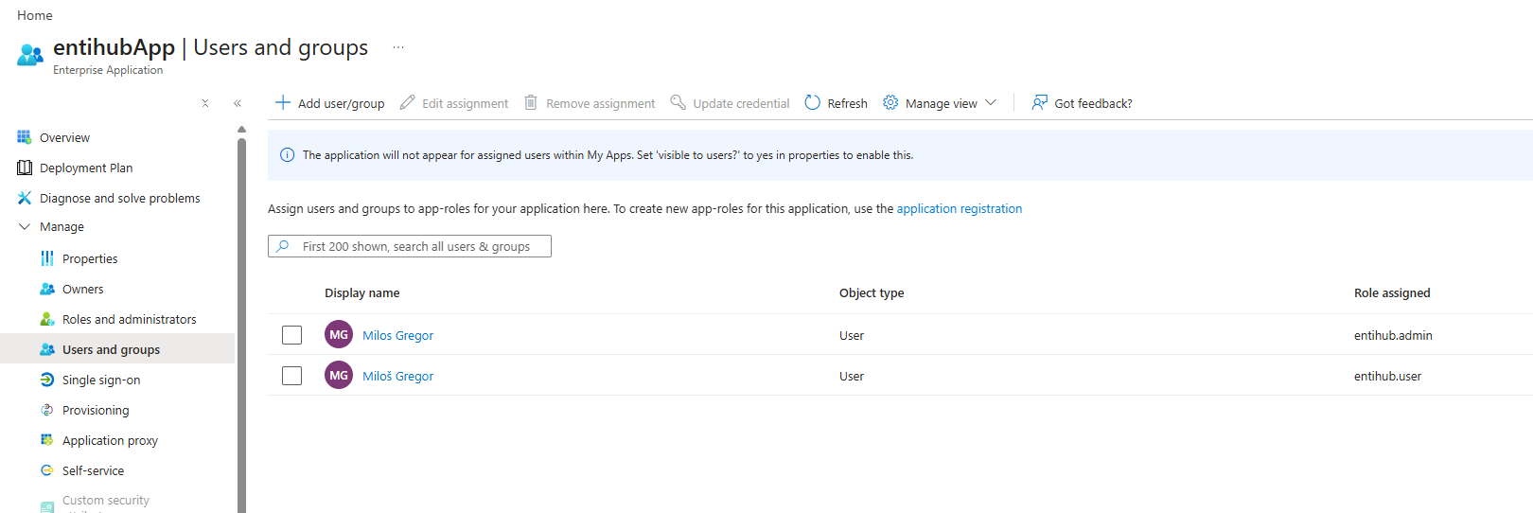Select the checkbox for Milos Gregor
1533x513 pixels.
coord(291,335)
